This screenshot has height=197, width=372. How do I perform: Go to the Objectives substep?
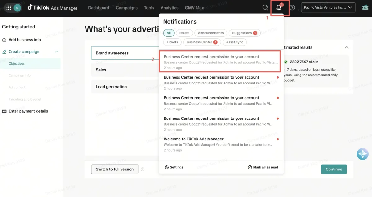[x=17, y=64]
